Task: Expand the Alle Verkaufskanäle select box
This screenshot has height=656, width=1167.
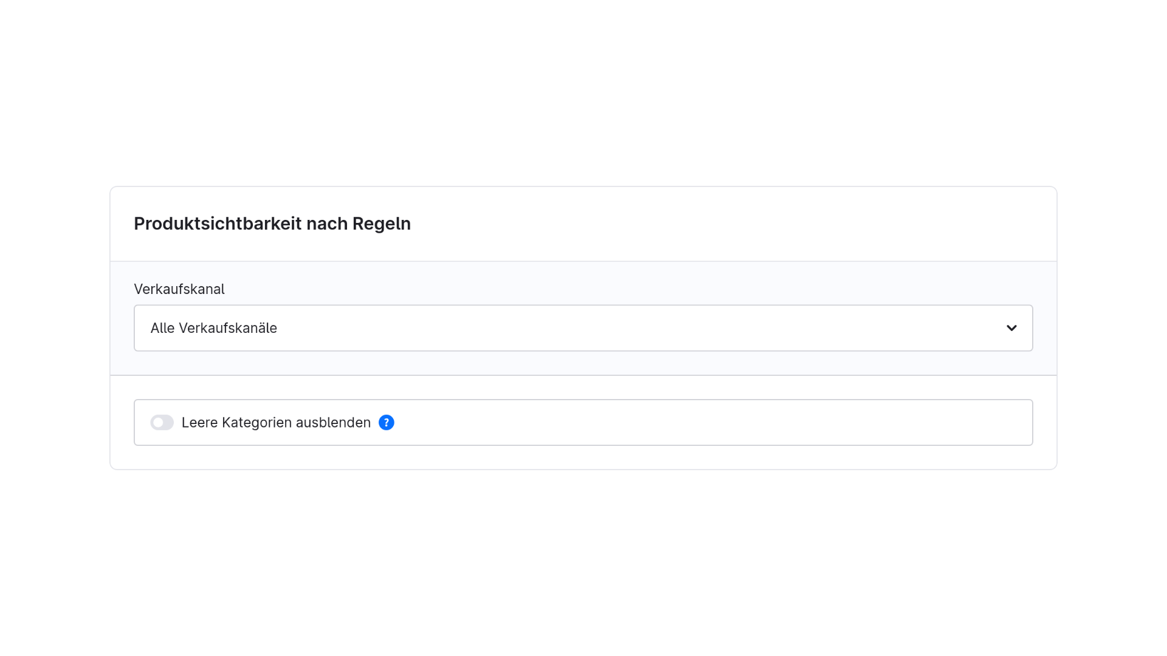Action: (583, 328)
